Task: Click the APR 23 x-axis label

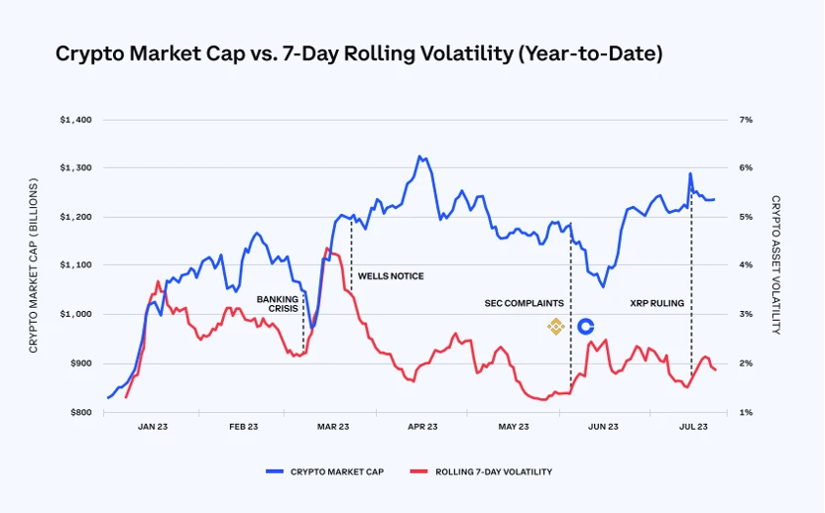Action: coord(422,427)
